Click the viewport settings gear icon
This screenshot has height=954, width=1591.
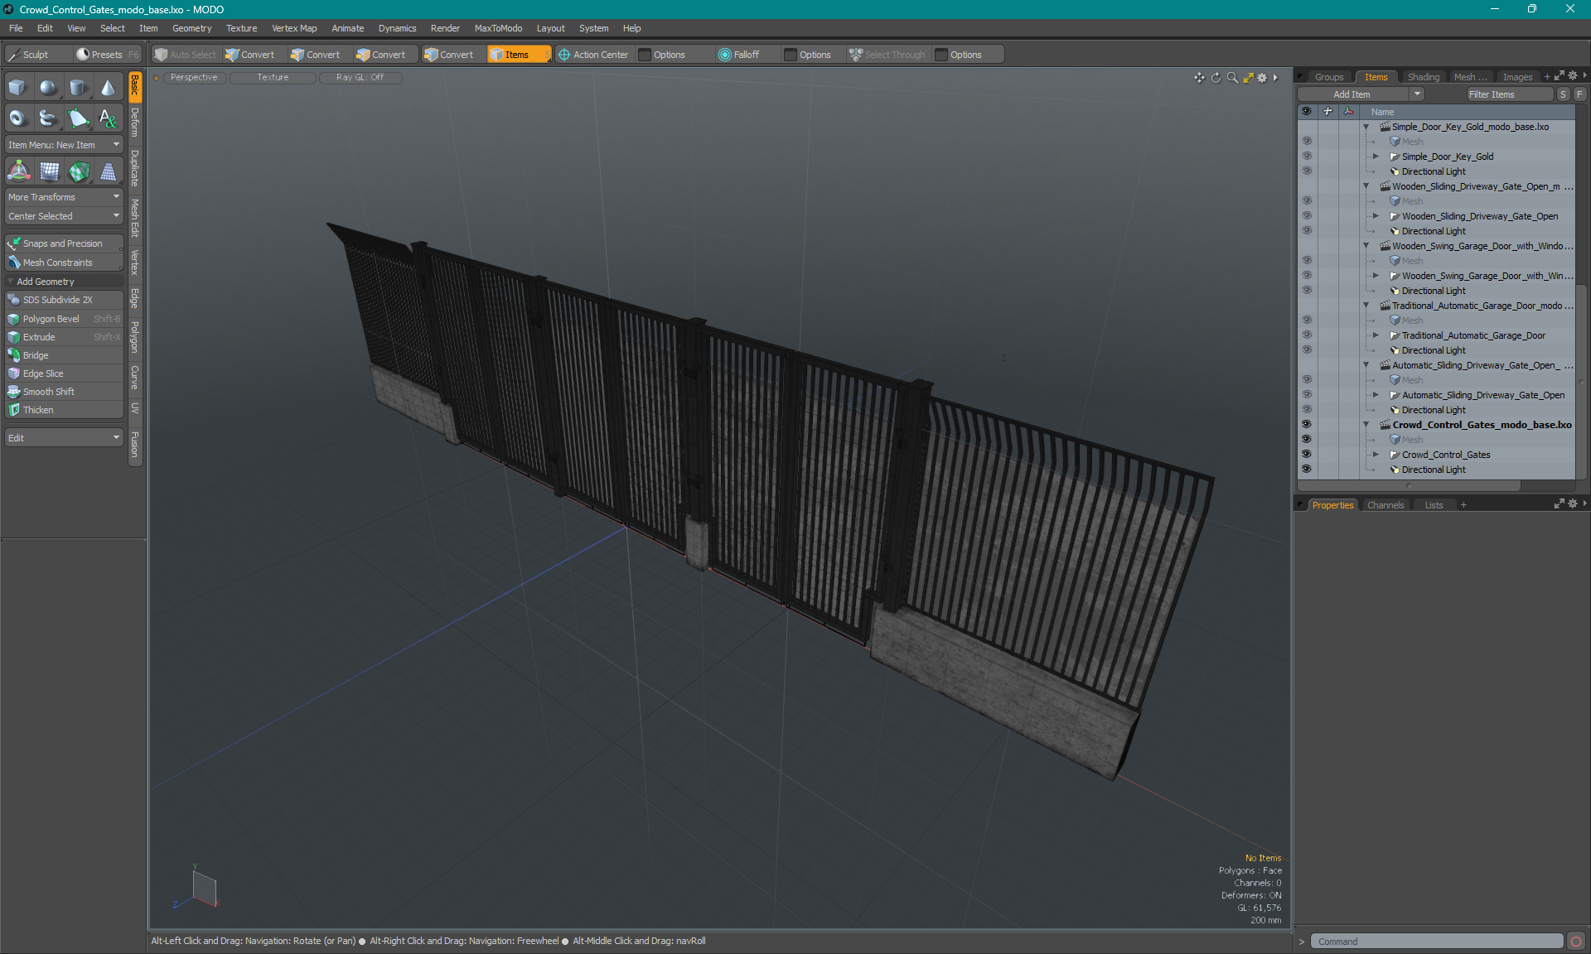click(1262, 78)
